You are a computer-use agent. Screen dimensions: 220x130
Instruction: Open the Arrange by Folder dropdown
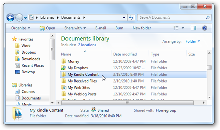(193, 41)
